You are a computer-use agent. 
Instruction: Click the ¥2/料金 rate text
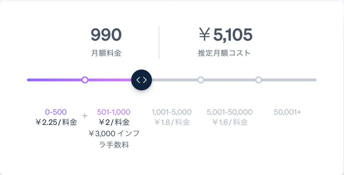click(114, 122)
